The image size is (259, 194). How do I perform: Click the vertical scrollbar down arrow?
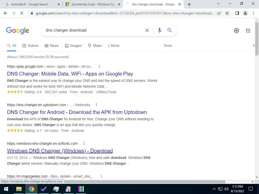(x=257, y=177)
